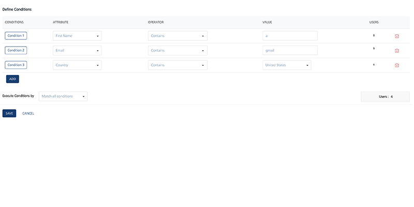Open the Country attribute dropdown
414x207 pixels.
click(77, 65)
